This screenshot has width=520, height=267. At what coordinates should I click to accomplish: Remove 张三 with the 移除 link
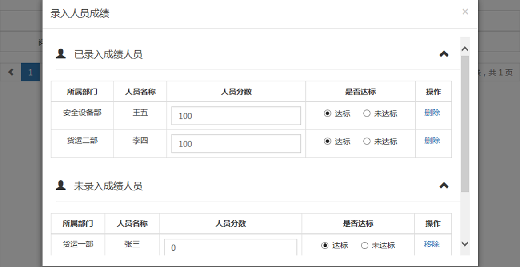click(x=432, y=244)
